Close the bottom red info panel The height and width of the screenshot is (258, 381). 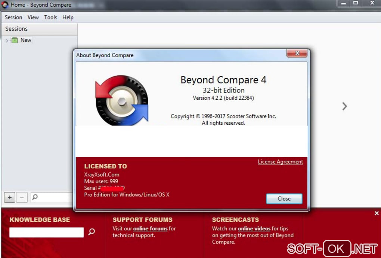click(x=377, y=213)
